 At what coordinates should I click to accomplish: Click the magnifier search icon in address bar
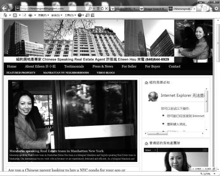90,9
